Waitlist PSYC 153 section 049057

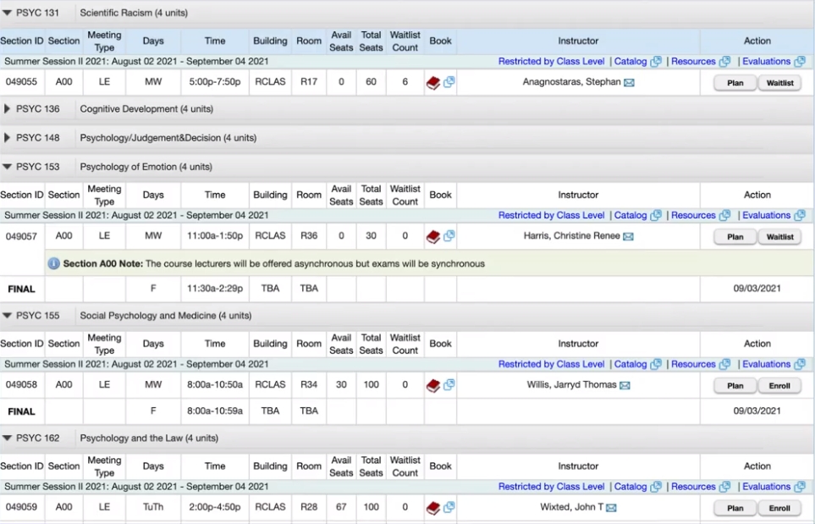pyautogui.click(x=779, y=236)
